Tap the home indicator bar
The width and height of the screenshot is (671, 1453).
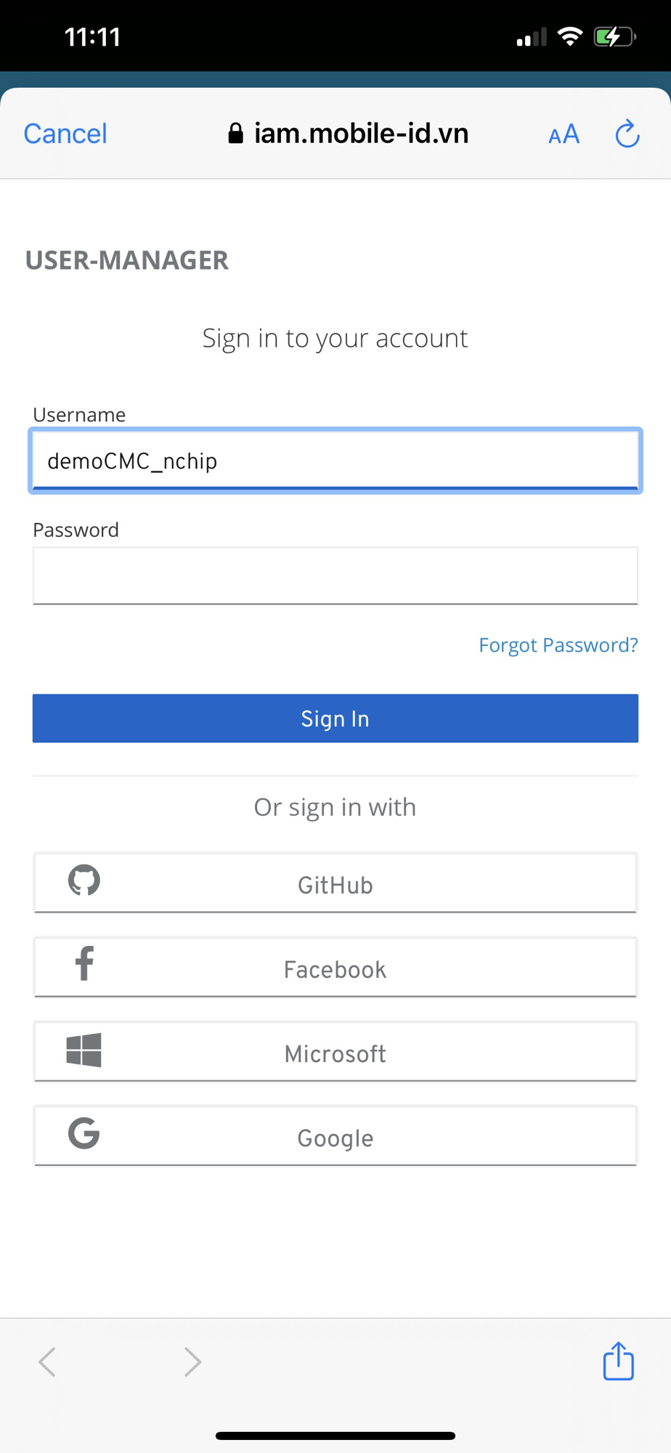pyautogui.click(x=335, y=1436)
